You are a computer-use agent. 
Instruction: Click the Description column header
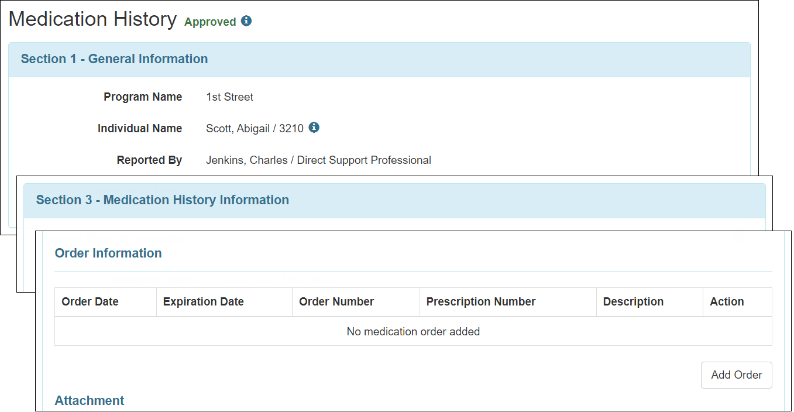[x=649, y=302]
